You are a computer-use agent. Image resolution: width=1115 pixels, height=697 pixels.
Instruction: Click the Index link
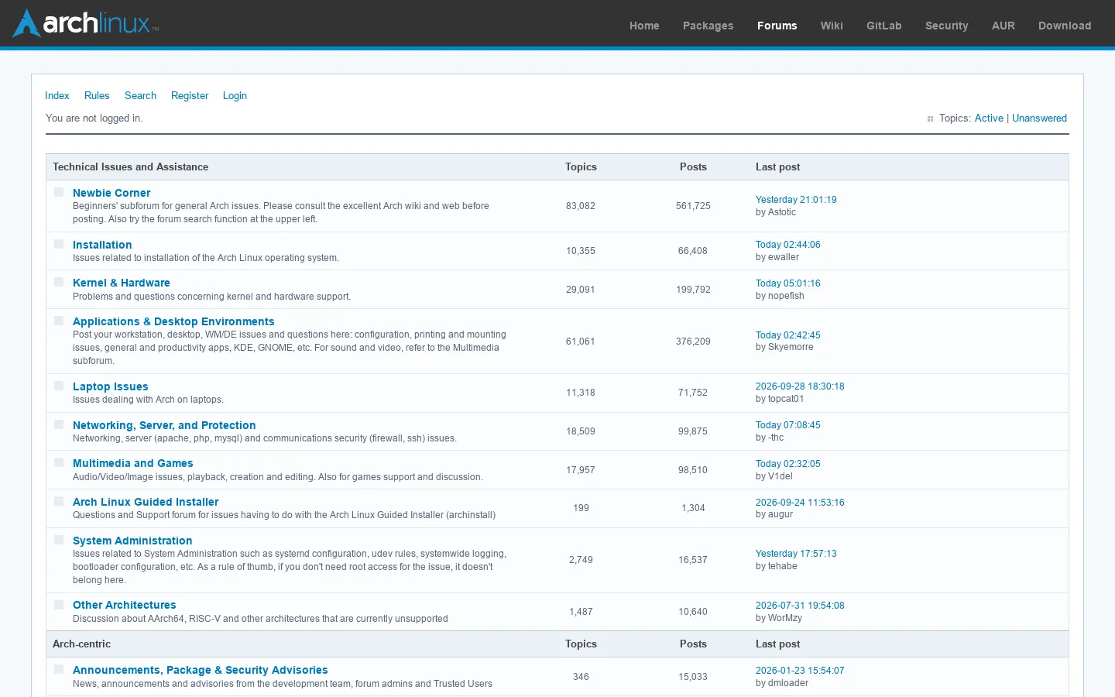tap(57, 95)
